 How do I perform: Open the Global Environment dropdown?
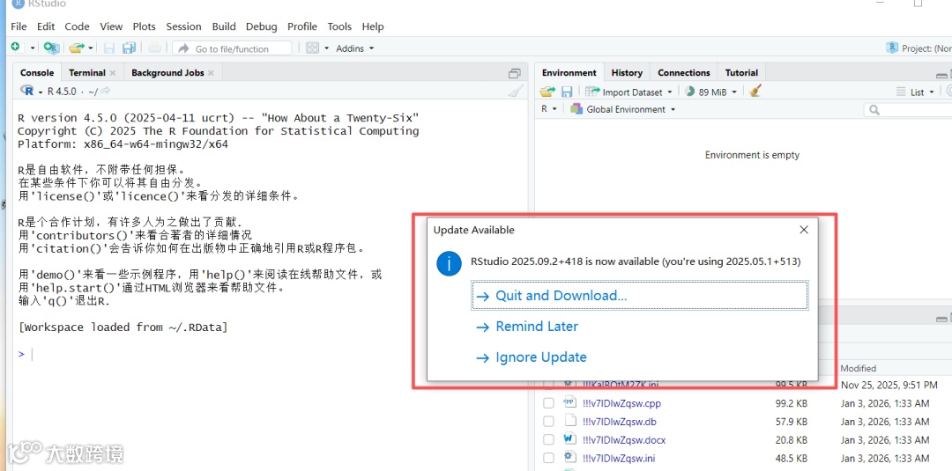(622, 109)
